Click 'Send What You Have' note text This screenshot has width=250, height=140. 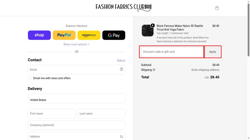pos(182,39)
